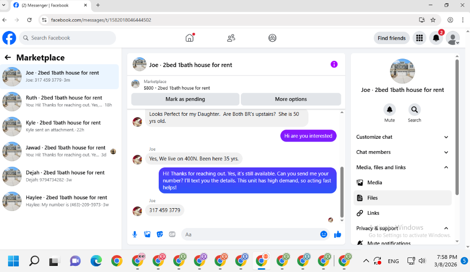
Task: Open conversation information purple icon
Action: point(334,64)
